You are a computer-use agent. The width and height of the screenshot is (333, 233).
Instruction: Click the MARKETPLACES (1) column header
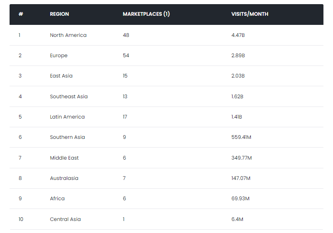tap(146, 14)
